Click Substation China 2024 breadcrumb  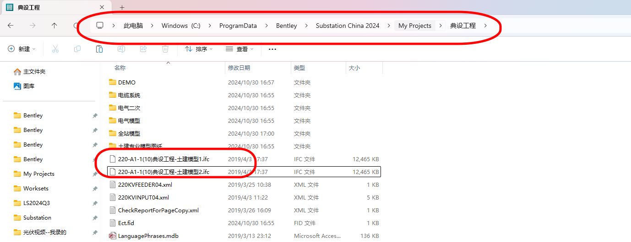coord(348,26)
